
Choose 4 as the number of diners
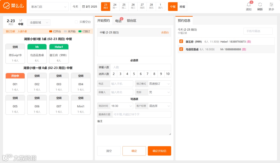[127, 74]
